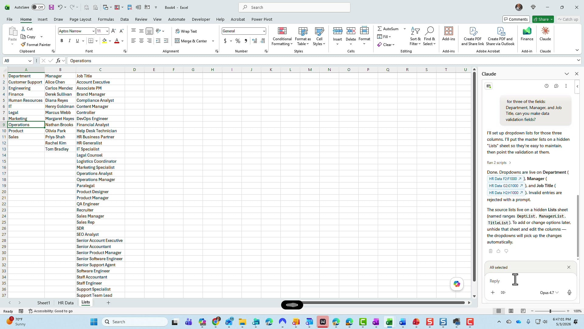Click the Share button

click(x=543, y=19)
